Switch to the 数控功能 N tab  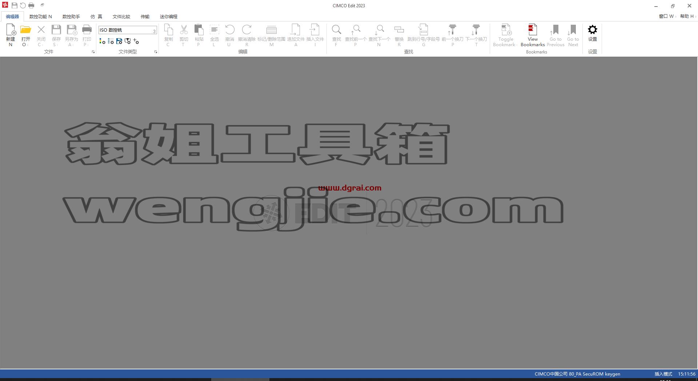point(41,17)
